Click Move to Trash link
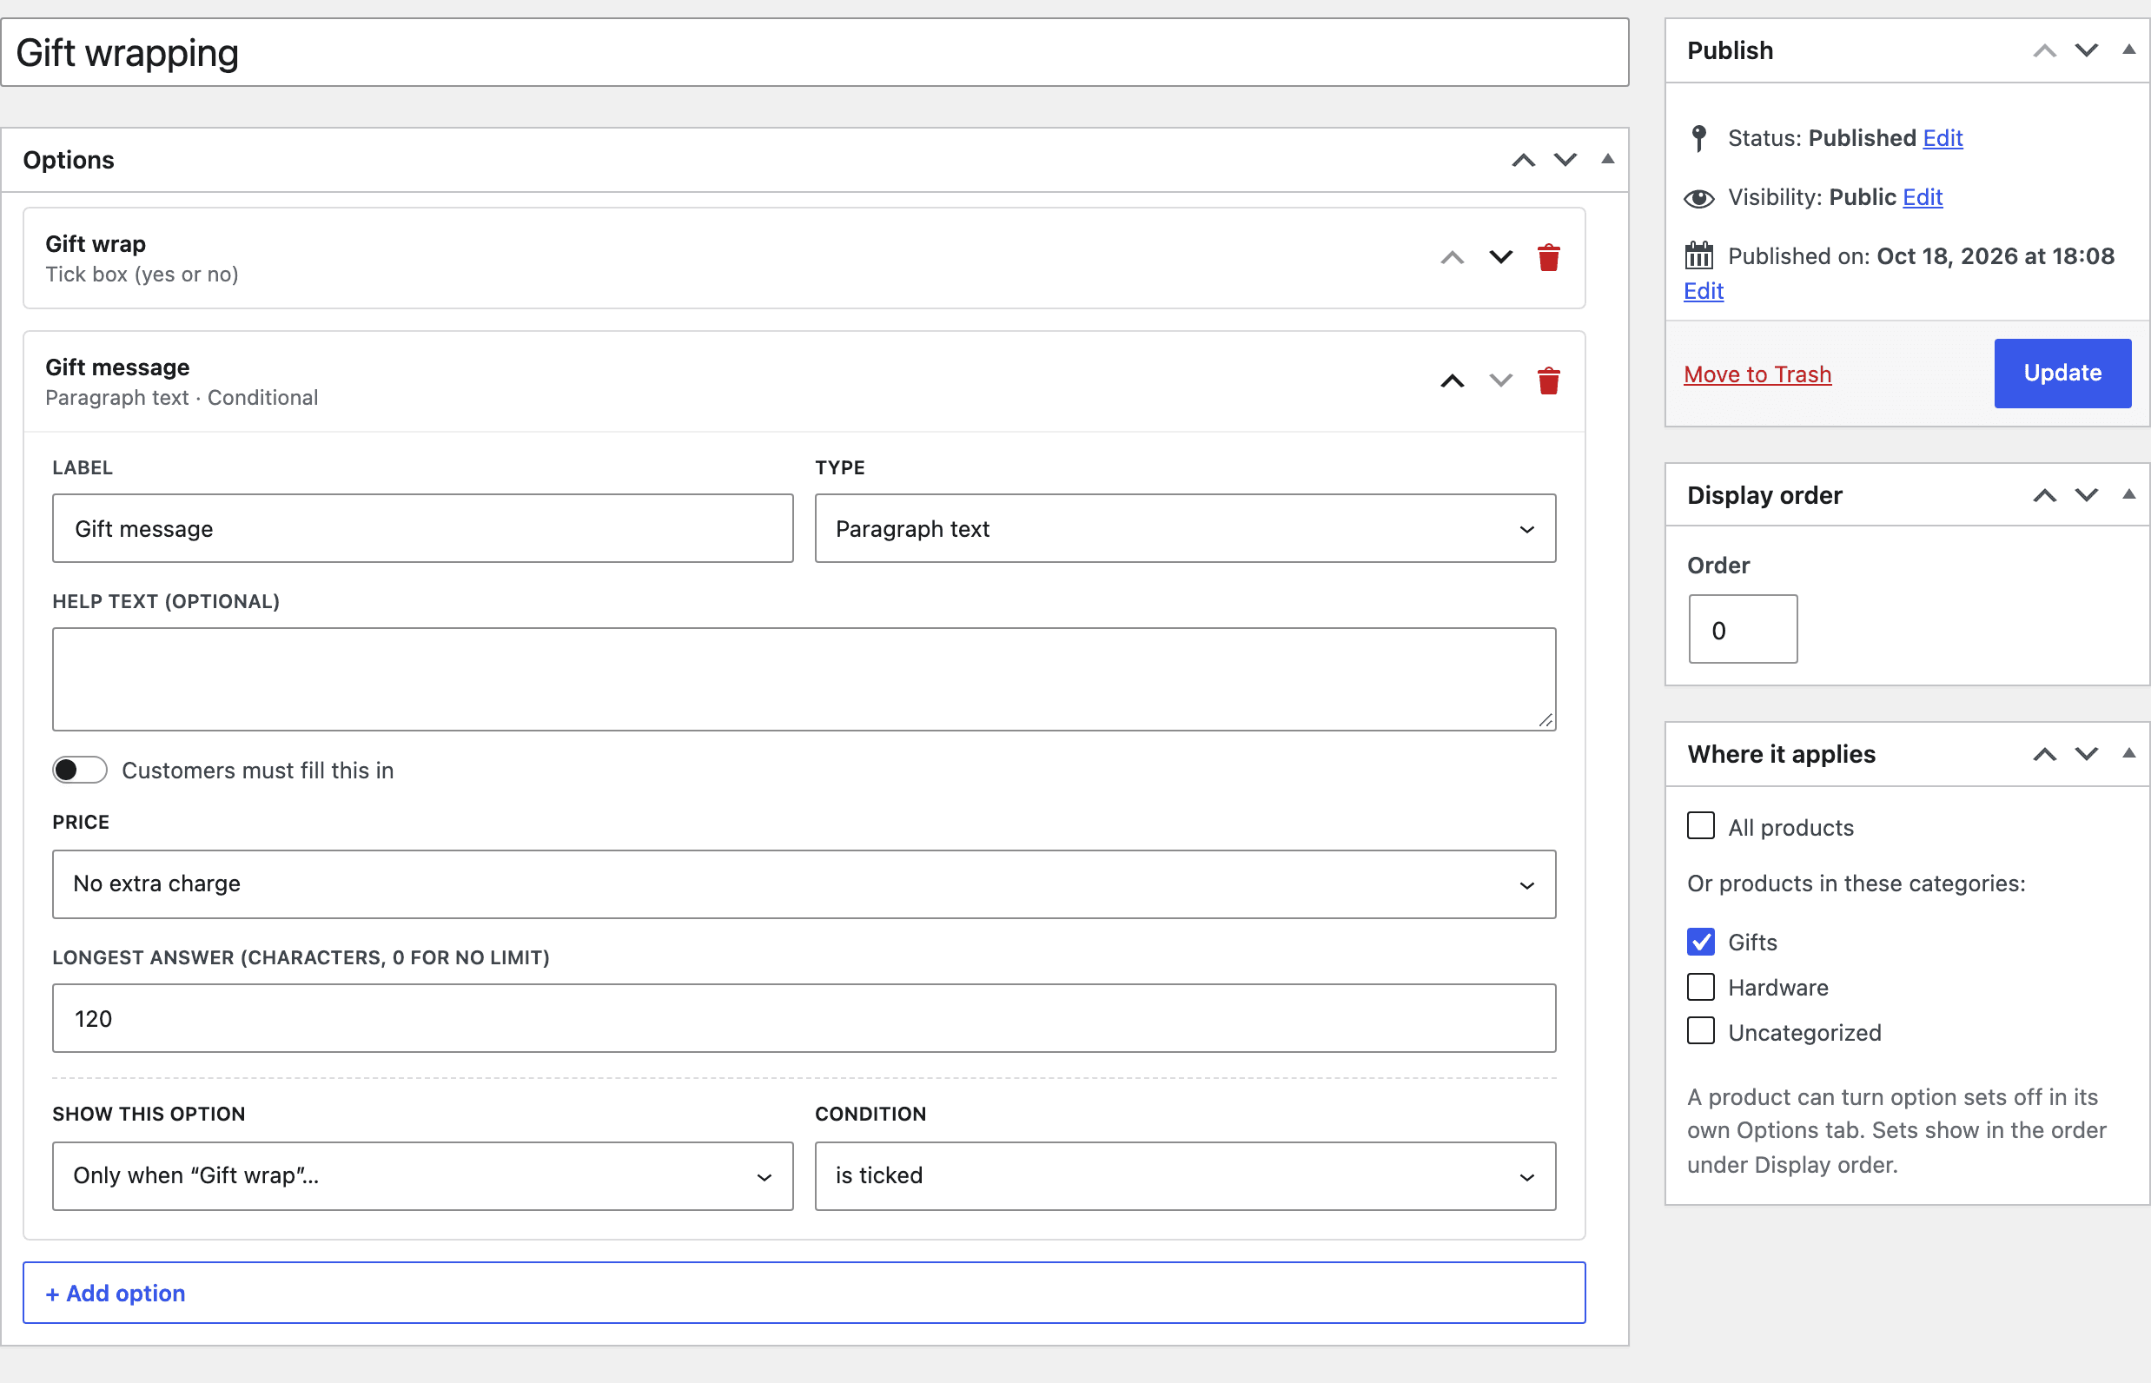 (1757, 374)
